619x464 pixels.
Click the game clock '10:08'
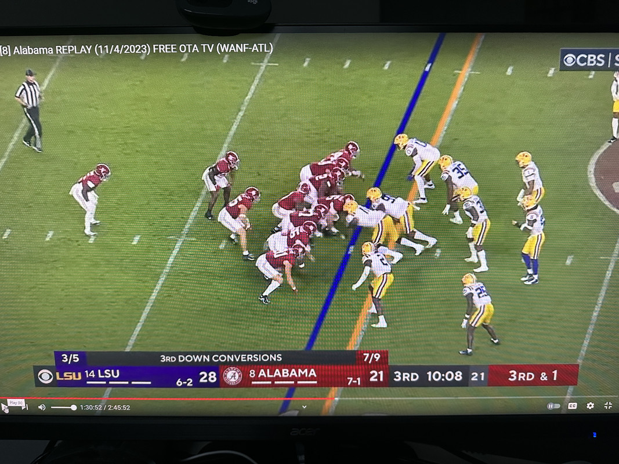(x=444, y=376)
